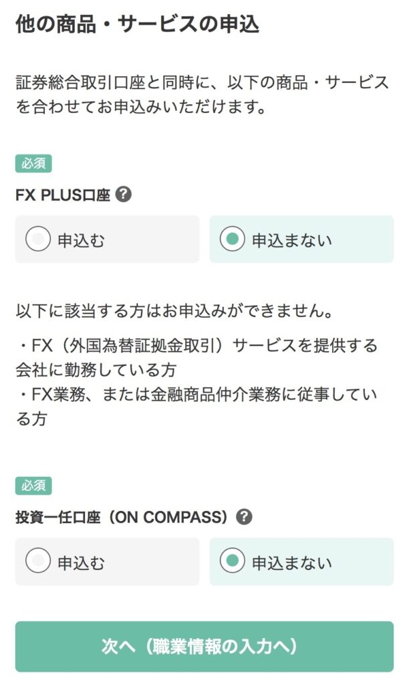Open the FX PLUS口座 help question mark
Screen dimensions: 409x685
[124, 195]
